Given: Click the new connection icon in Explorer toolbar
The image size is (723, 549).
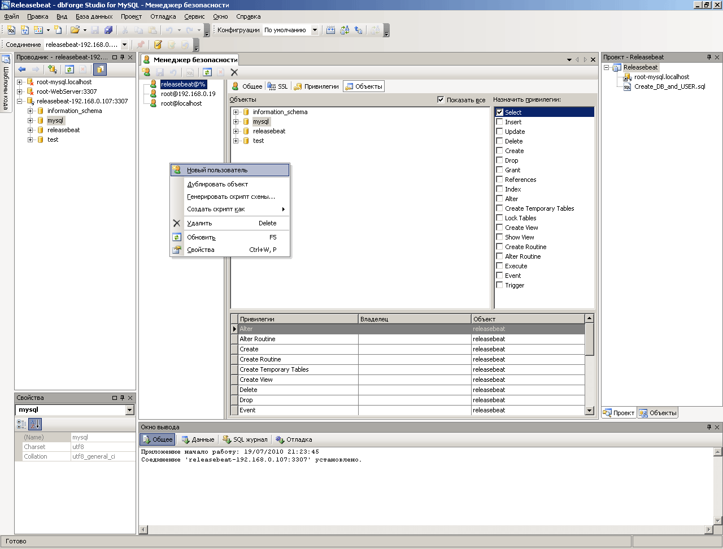Looking at the screenshot, I should click(x=53, y=69).
